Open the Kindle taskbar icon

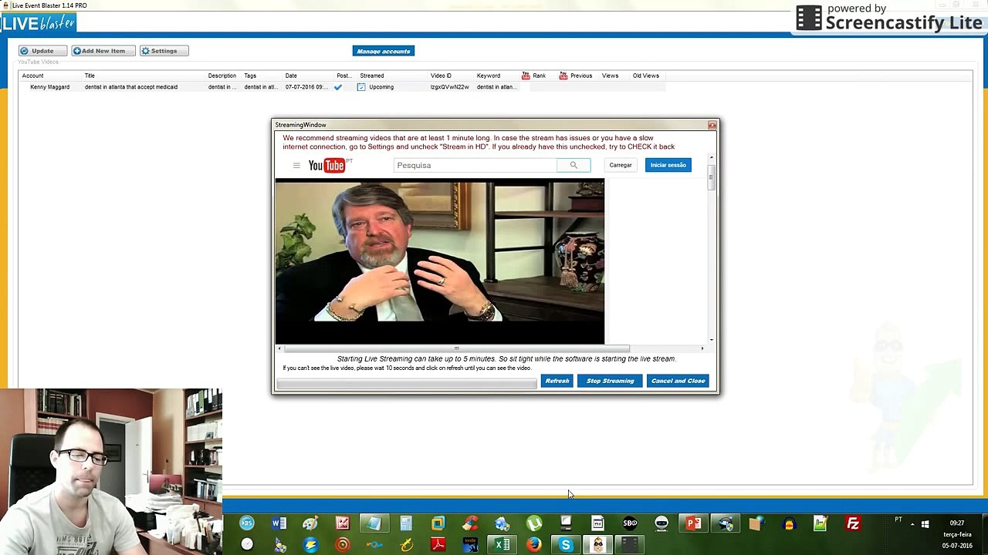[470, 545]
